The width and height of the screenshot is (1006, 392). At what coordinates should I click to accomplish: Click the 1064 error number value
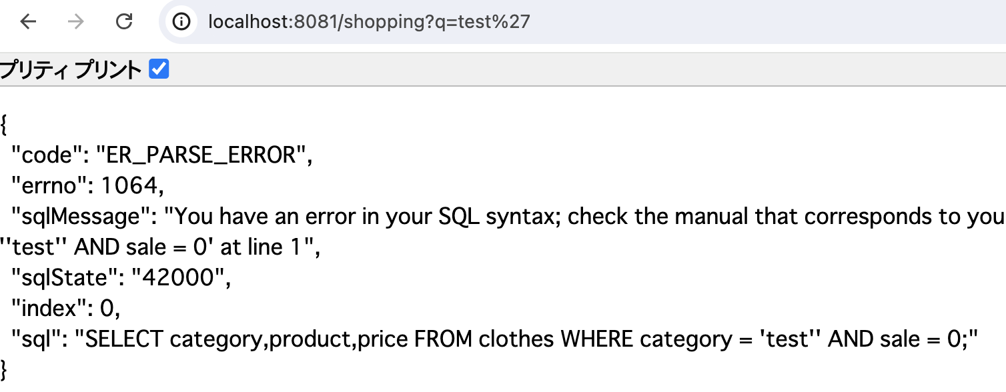(132, 186)
